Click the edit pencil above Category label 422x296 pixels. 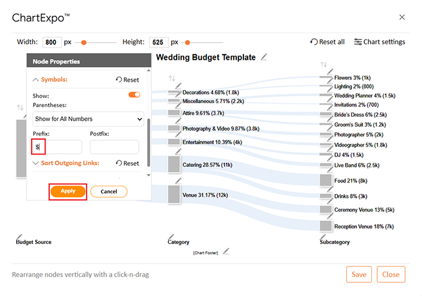(171, 236)
